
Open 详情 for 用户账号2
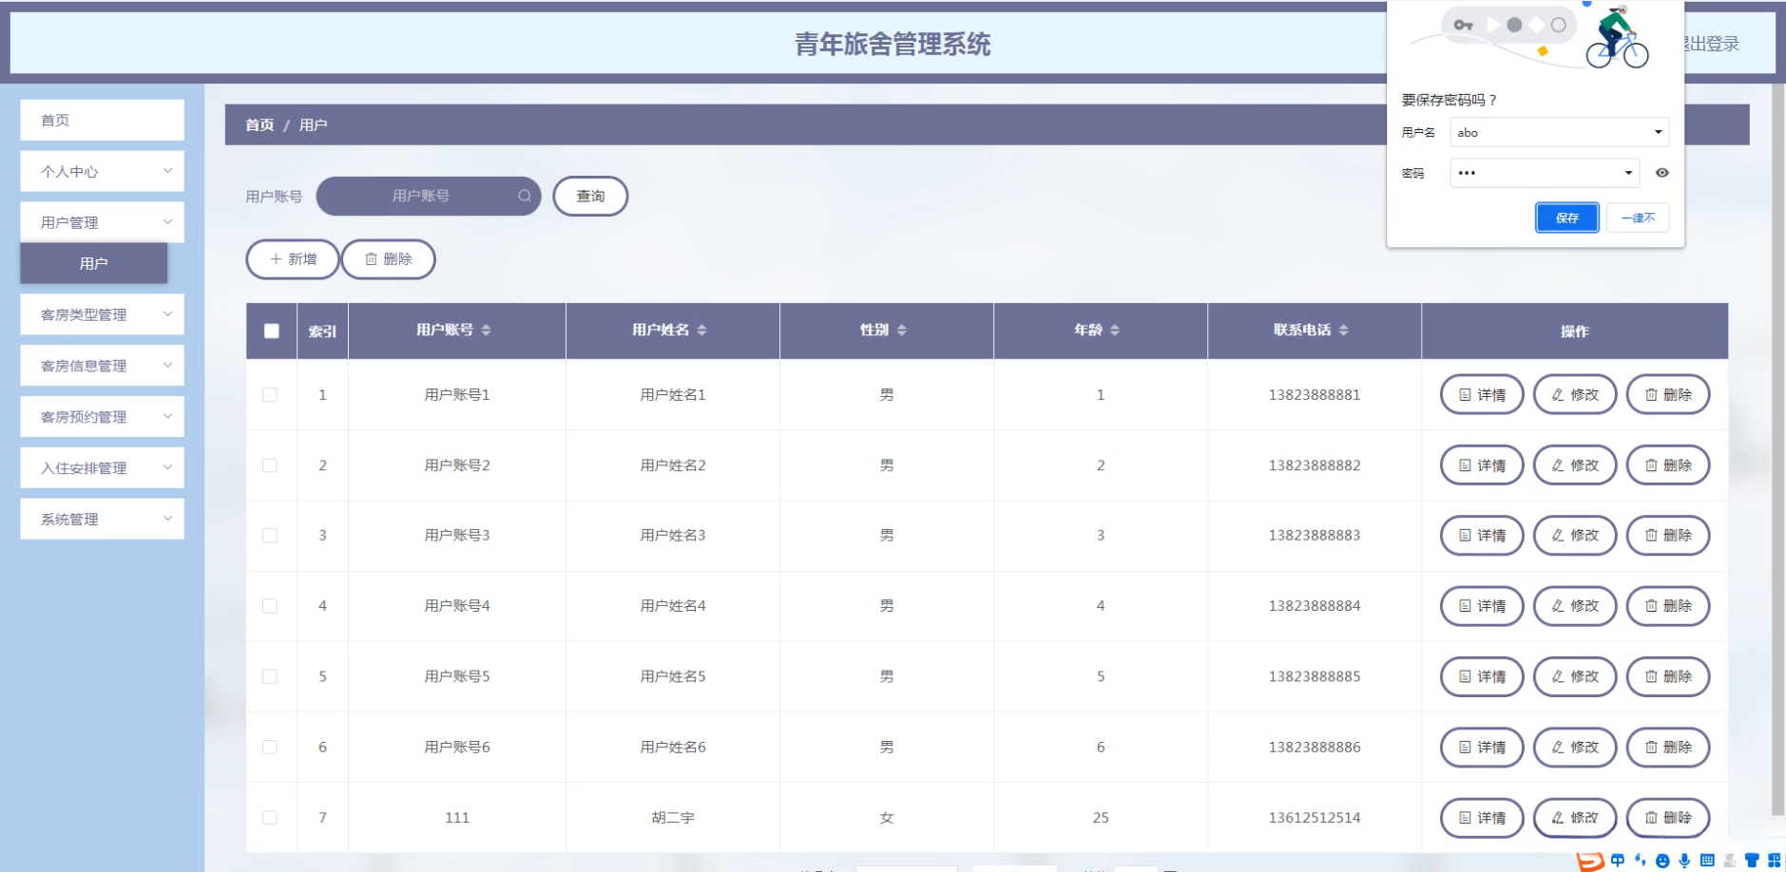tap(1483, 465)
